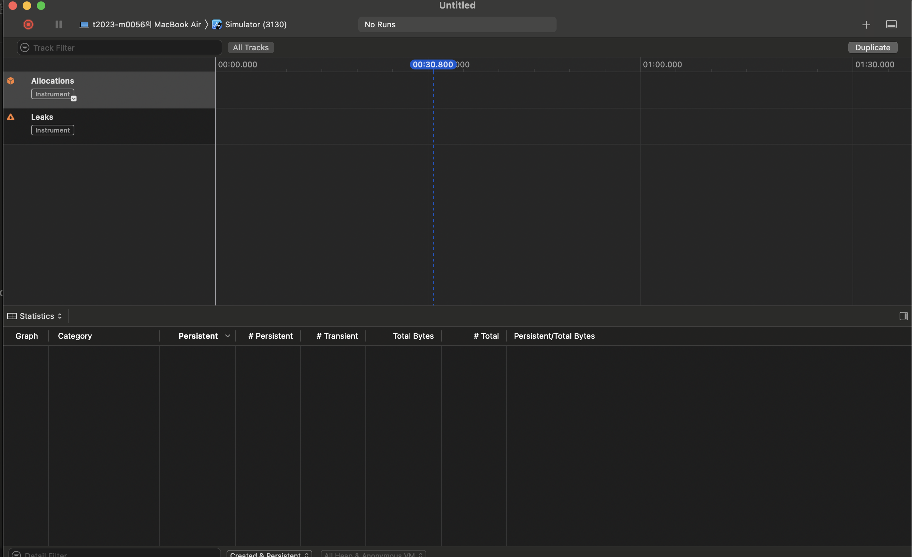Sort by the Category column header
The image size is (912, 557).
(75, 336)
